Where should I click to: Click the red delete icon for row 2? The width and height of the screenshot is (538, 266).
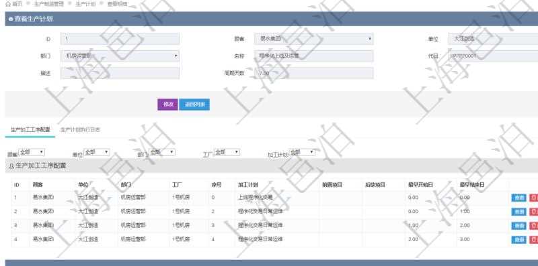(x=533, y=212)
